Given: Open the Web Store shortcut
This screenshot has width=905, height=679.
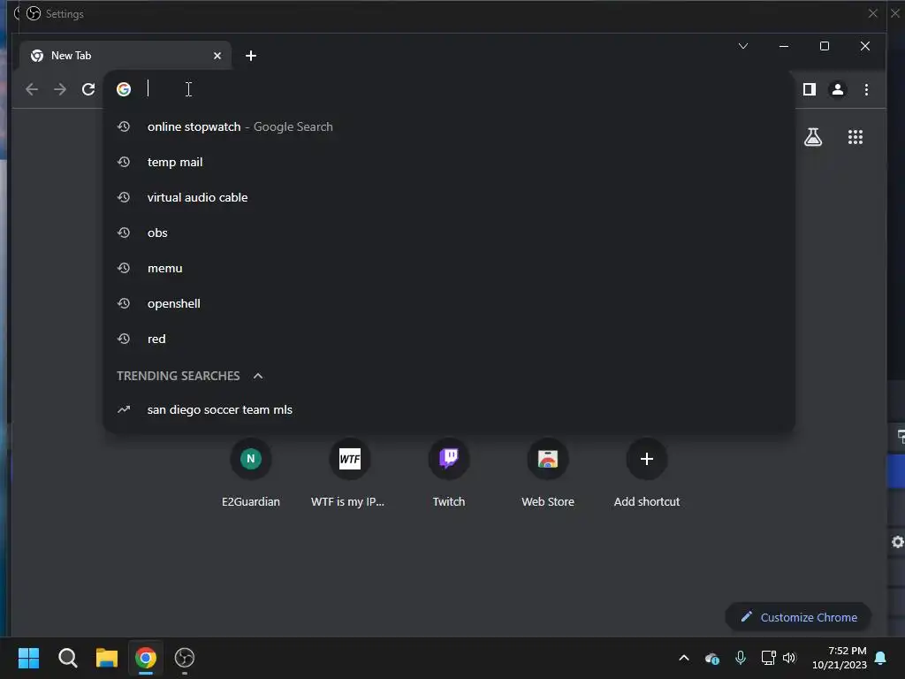Looking at the screenshot, I should click(548, 474).
